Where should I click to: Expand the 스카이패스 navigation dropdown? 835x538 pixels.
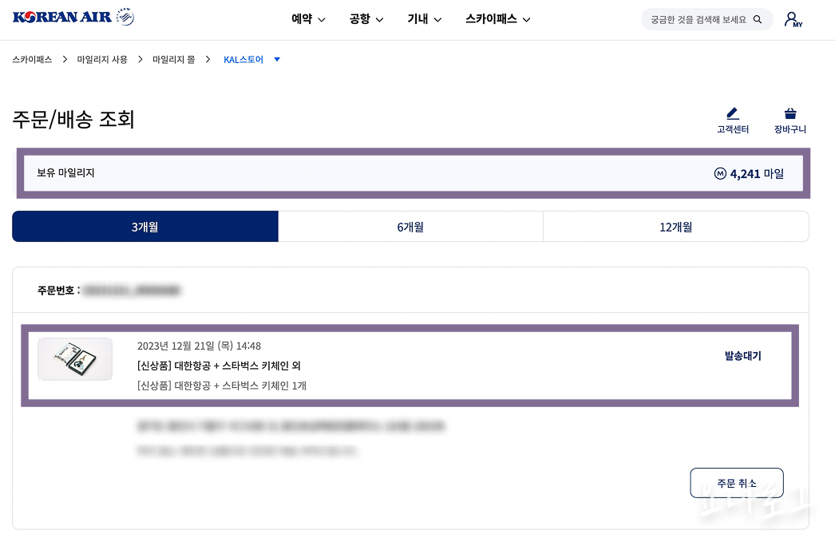click(x=497, y=18)
